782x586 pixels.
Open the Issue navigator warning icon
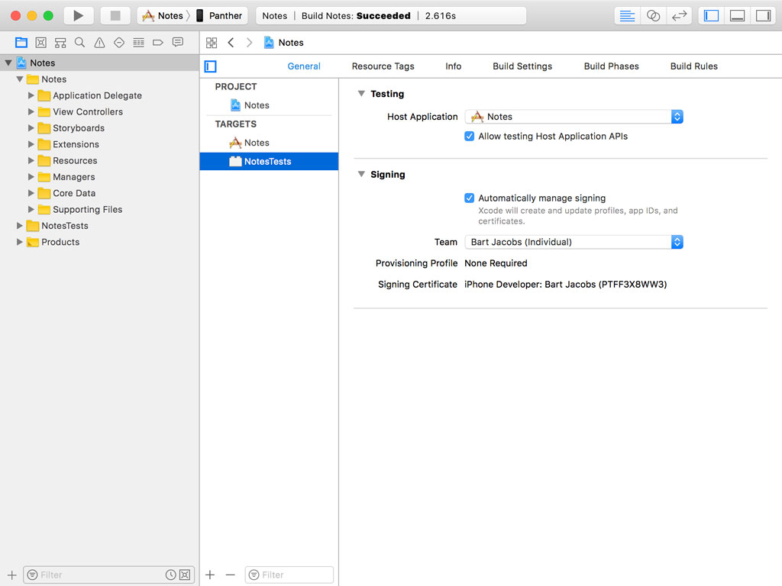pyautogui.click(x=100, y=43)
